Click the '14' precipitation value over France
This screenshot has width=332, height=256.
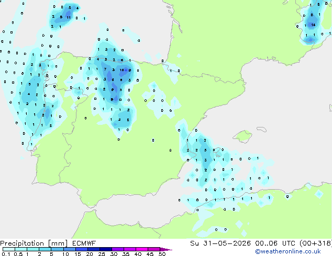pos(313,25)
